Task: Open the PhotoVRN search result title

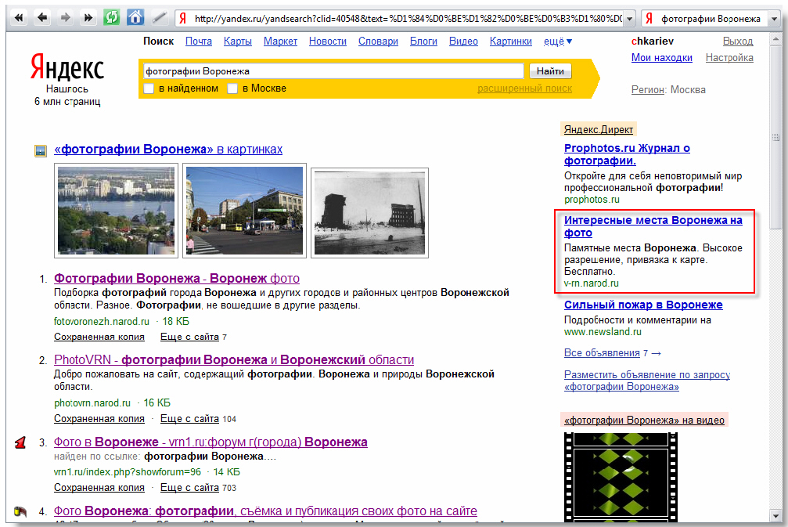Action: [234, 360]
